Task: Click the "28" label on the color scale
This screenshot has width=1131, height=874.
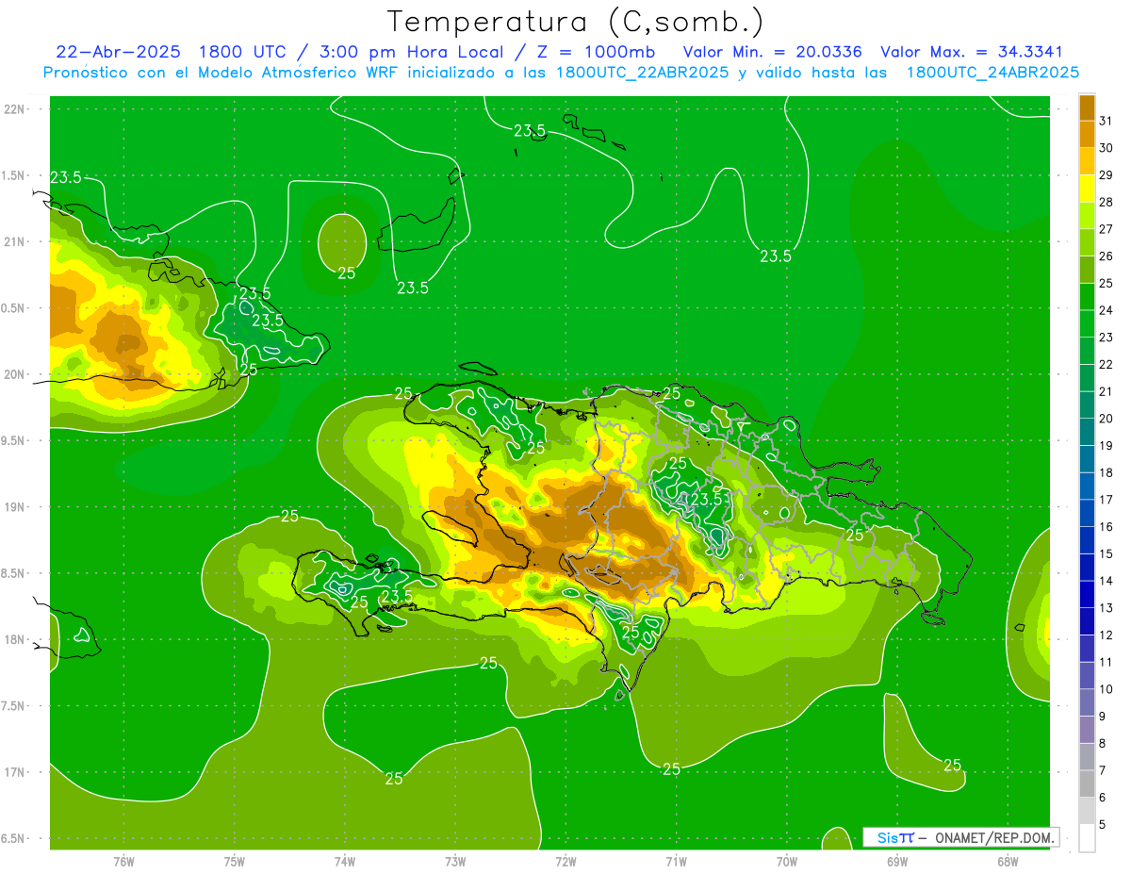Action: 1106,202
